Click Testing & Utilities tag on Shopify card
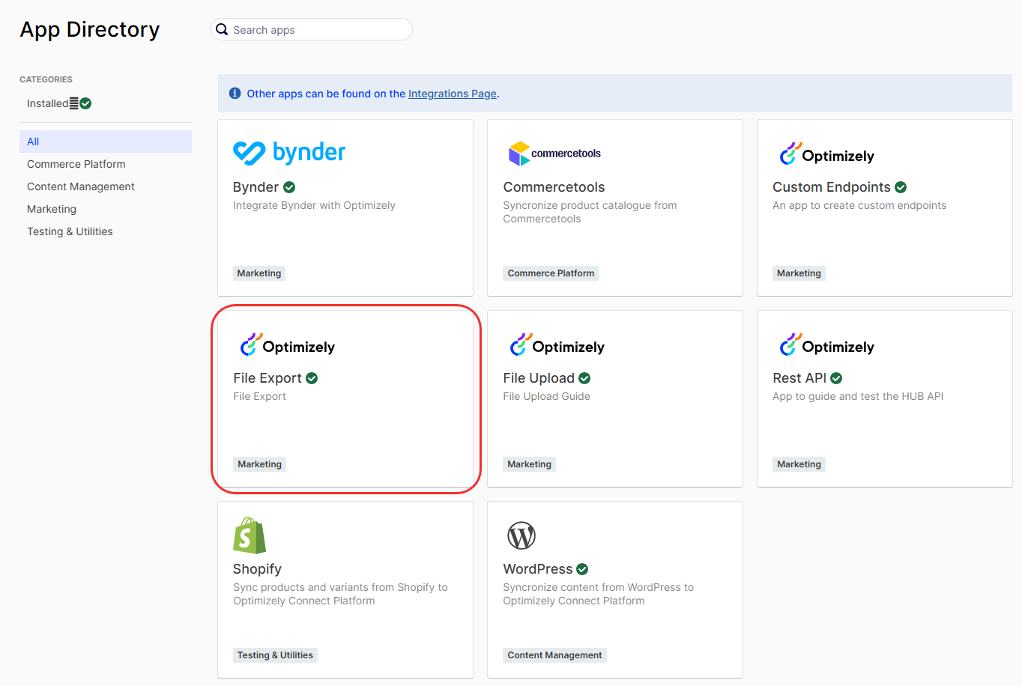The width and height of the screenshot is (1022, 686). click(x=275, y=655)
